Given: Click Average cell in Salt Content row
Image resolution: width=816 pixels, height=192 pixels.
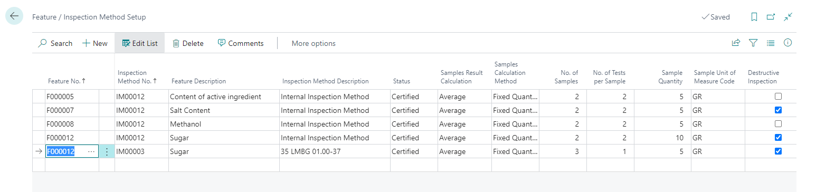Looking at the screenshot, I should pos(464,110).
